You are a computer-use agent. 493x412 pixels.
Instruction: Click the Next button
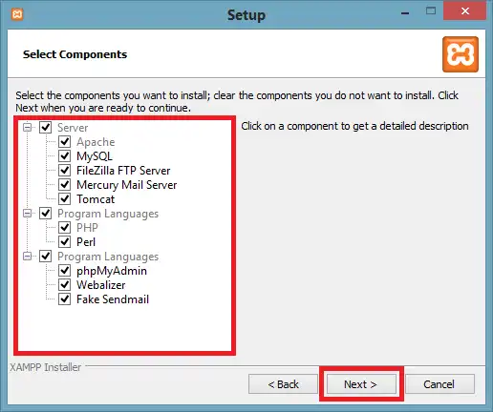tap(361, 384)
